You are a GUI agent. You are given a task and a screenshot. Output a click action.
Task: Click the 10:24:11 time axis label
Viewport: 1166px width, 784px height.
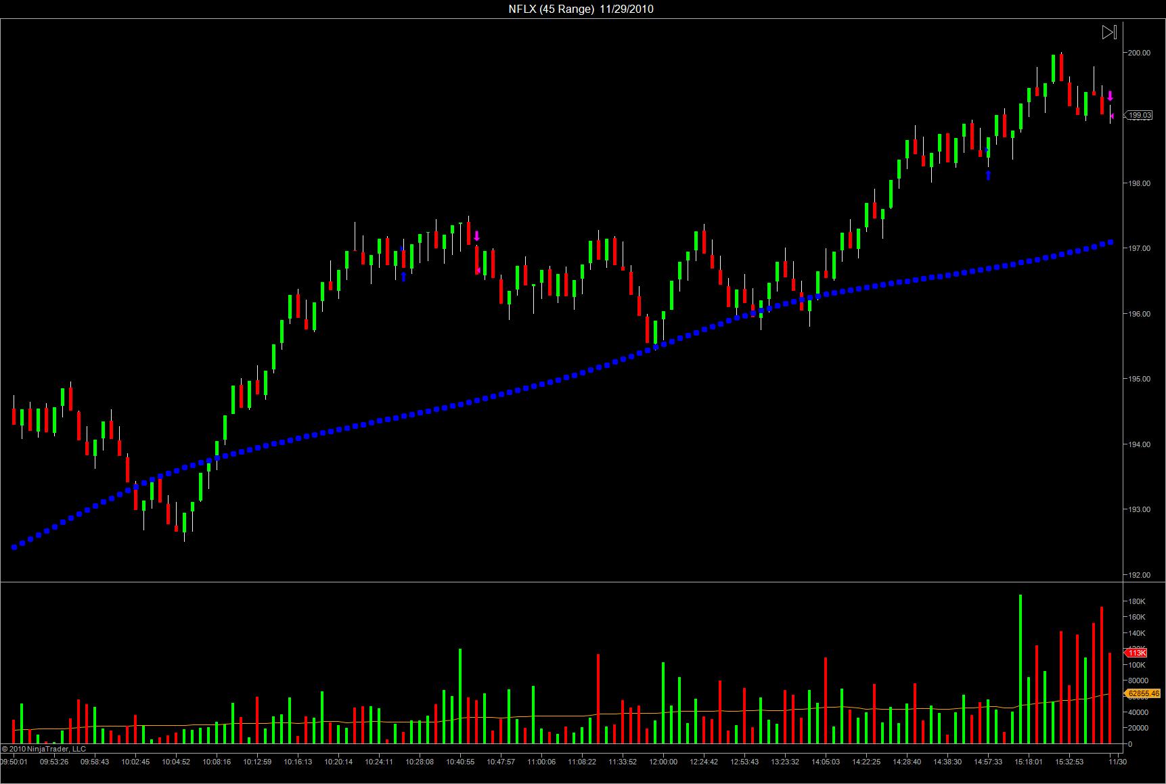[x=379, y=762]
